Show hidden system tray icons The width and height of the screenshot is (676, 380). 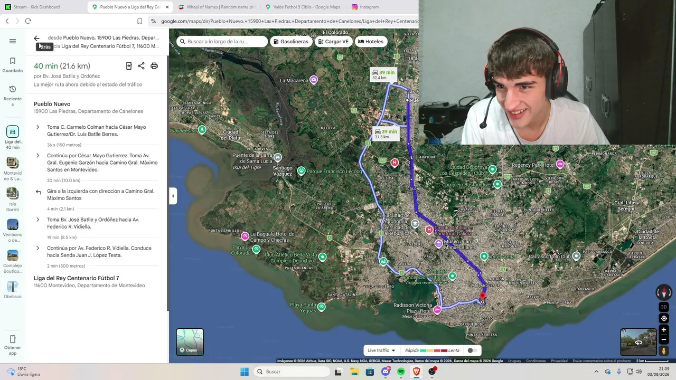point(596,372)
